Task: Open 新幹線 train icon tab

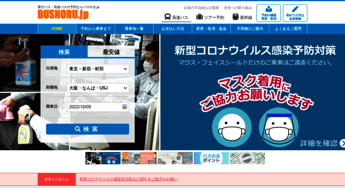Action: 242,17
